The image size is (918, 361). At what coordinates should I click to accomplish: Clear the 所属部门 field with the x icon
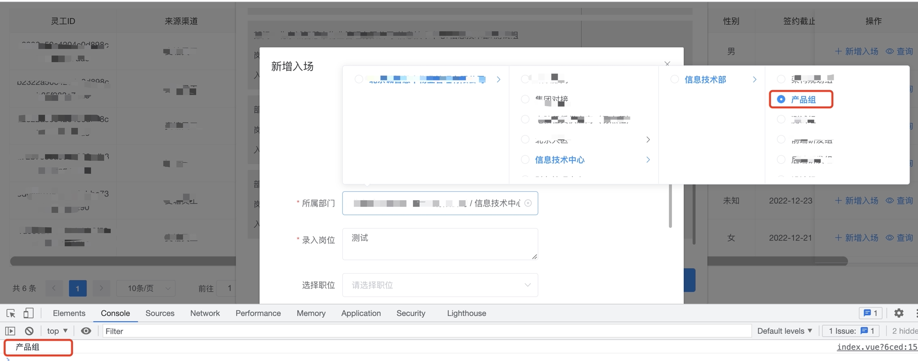[528, 203]
